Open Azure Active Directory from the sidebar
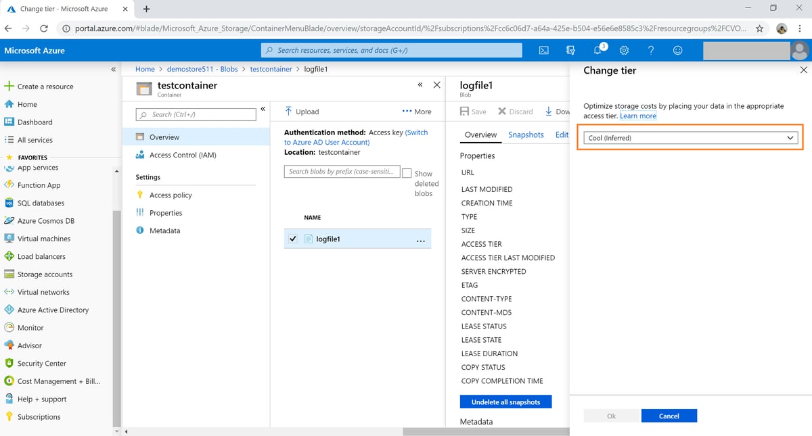 (53, 310)
